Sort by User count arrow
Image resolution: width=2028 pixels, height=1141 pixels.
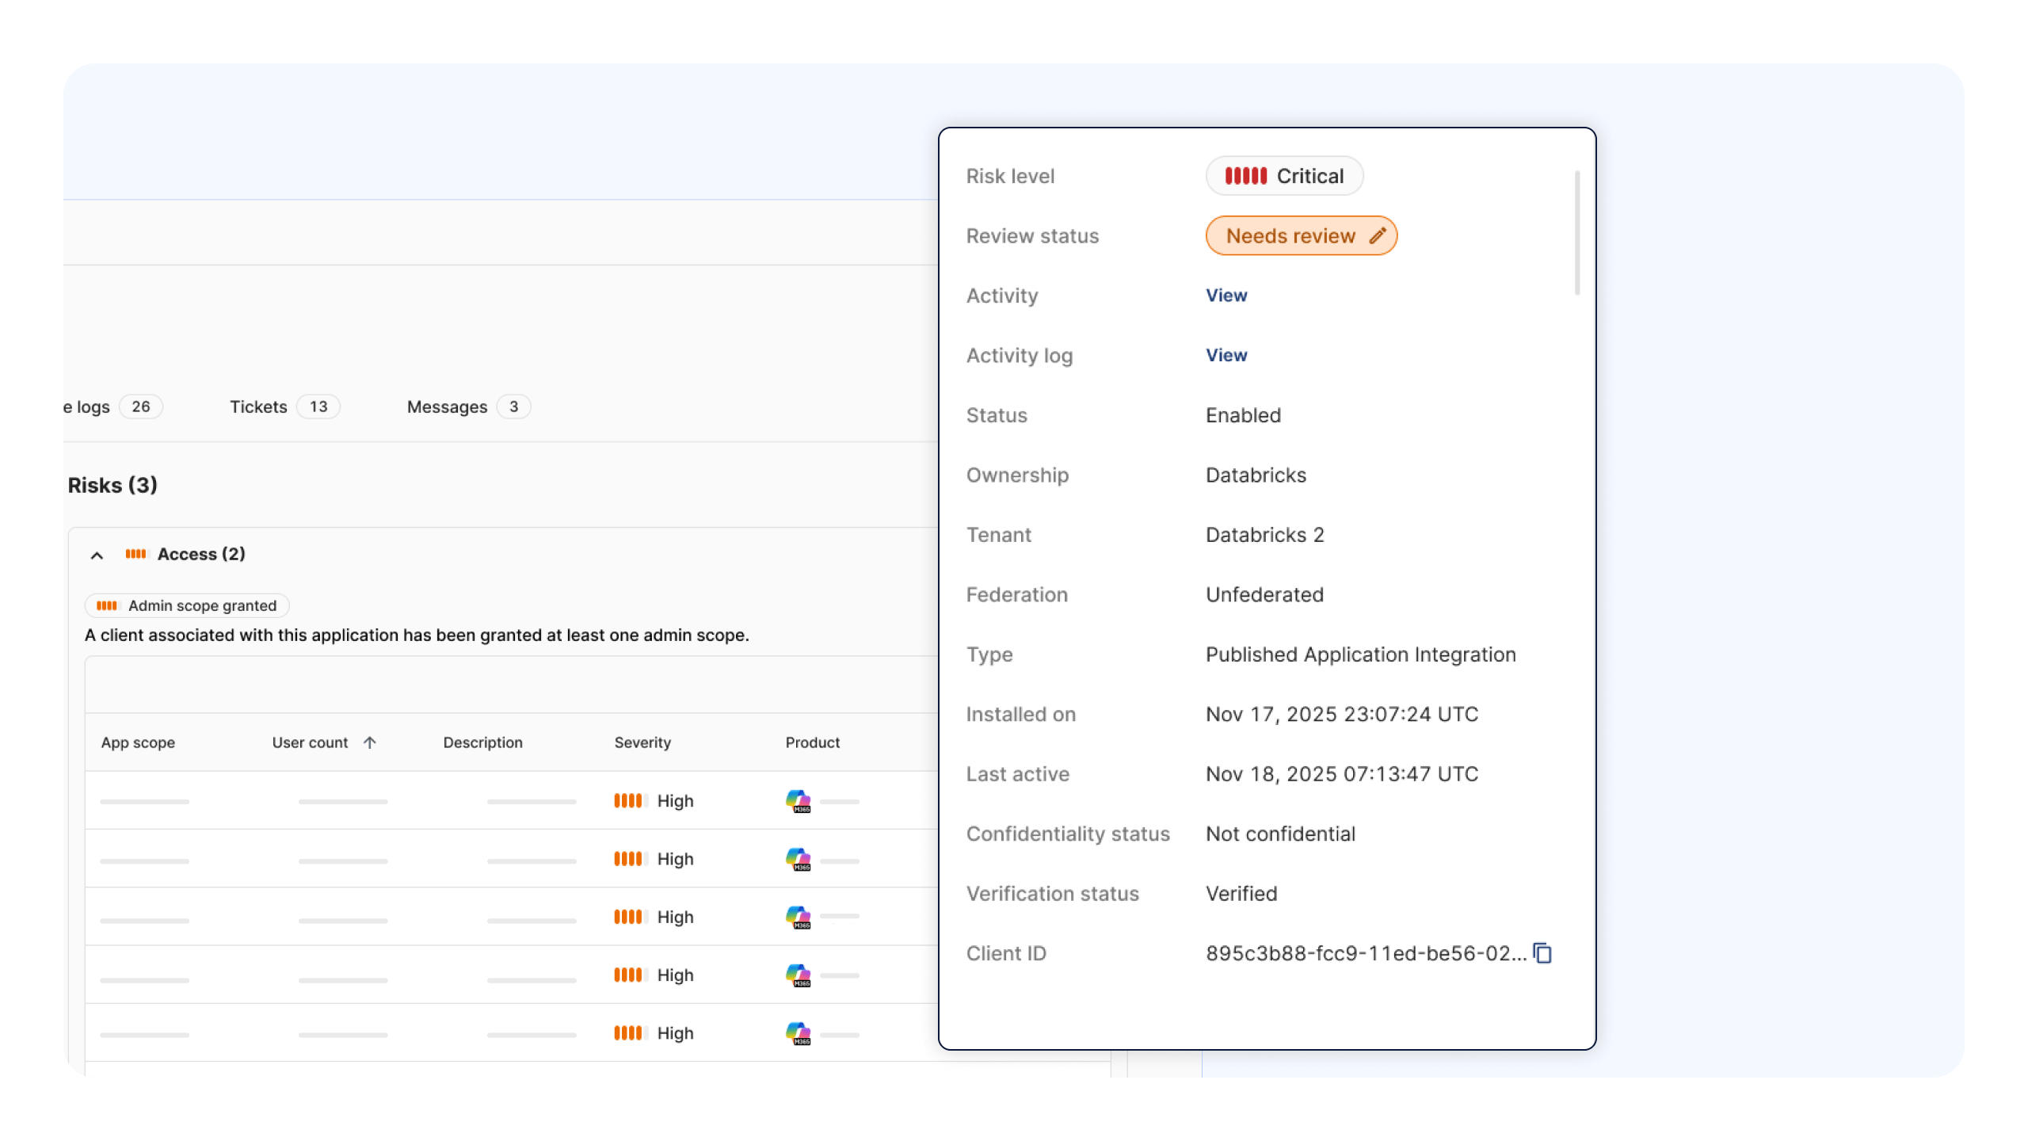coord(369,742)
